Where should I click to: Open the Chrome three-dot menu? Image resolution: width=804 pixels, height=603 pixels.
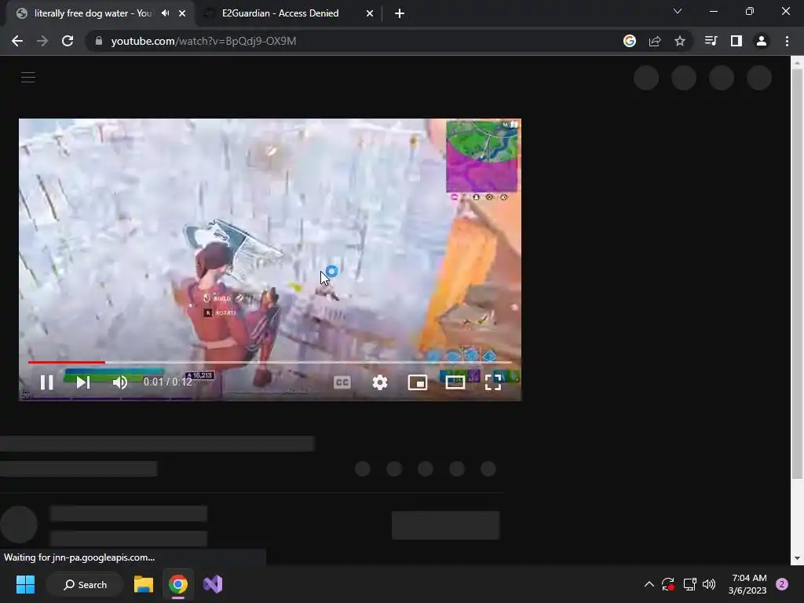point(787,41)
